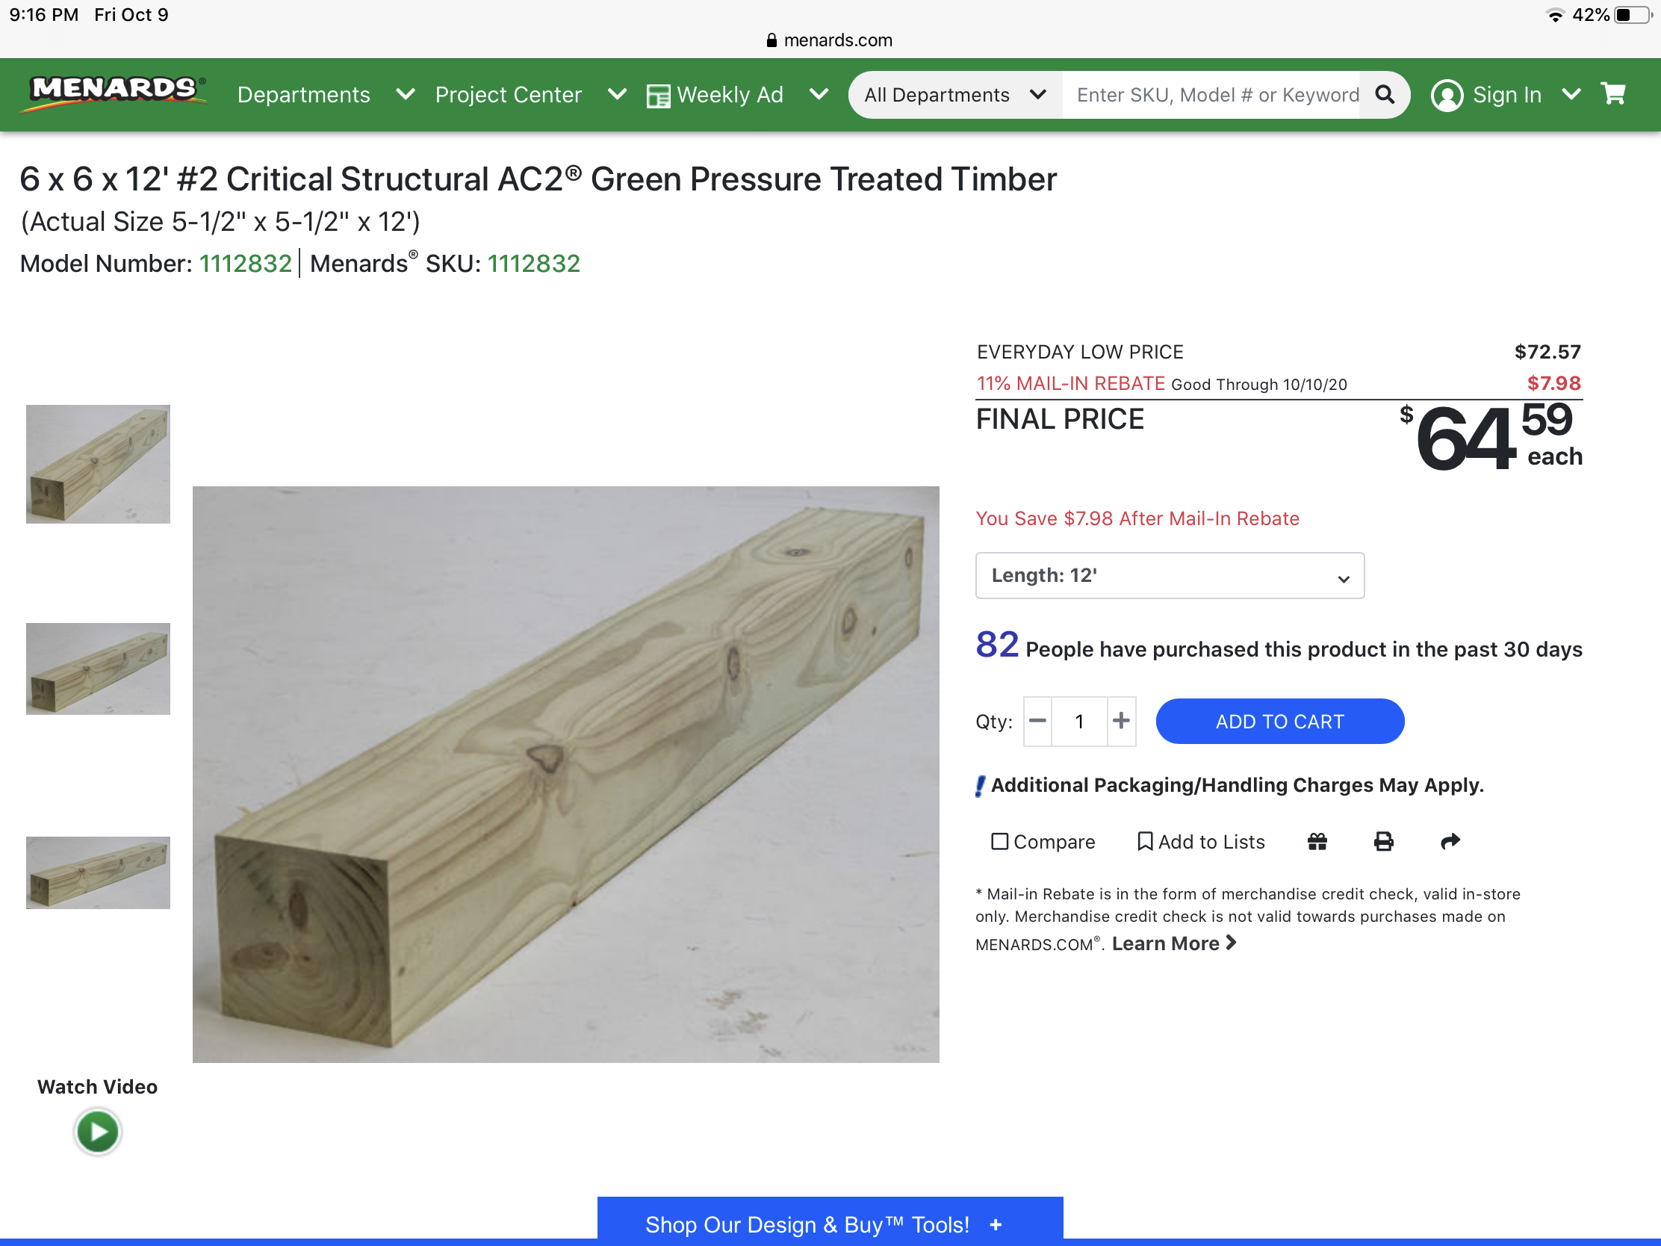Tick the Compare checkbox
Image resolution: width=1661 pixels, height=1246 pixels.
999,841
